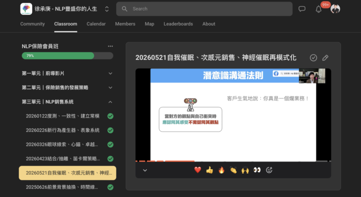Click the Facebook icon in the video slide
The height and width of the screenshot is (197, 361).
(x=276, y=73)
